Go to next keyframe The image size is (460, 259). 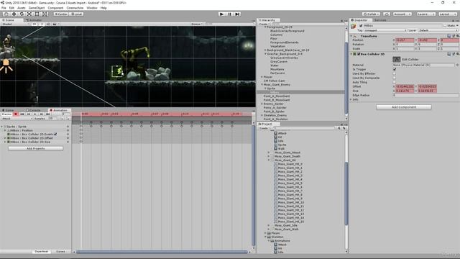tap(42, 114)
